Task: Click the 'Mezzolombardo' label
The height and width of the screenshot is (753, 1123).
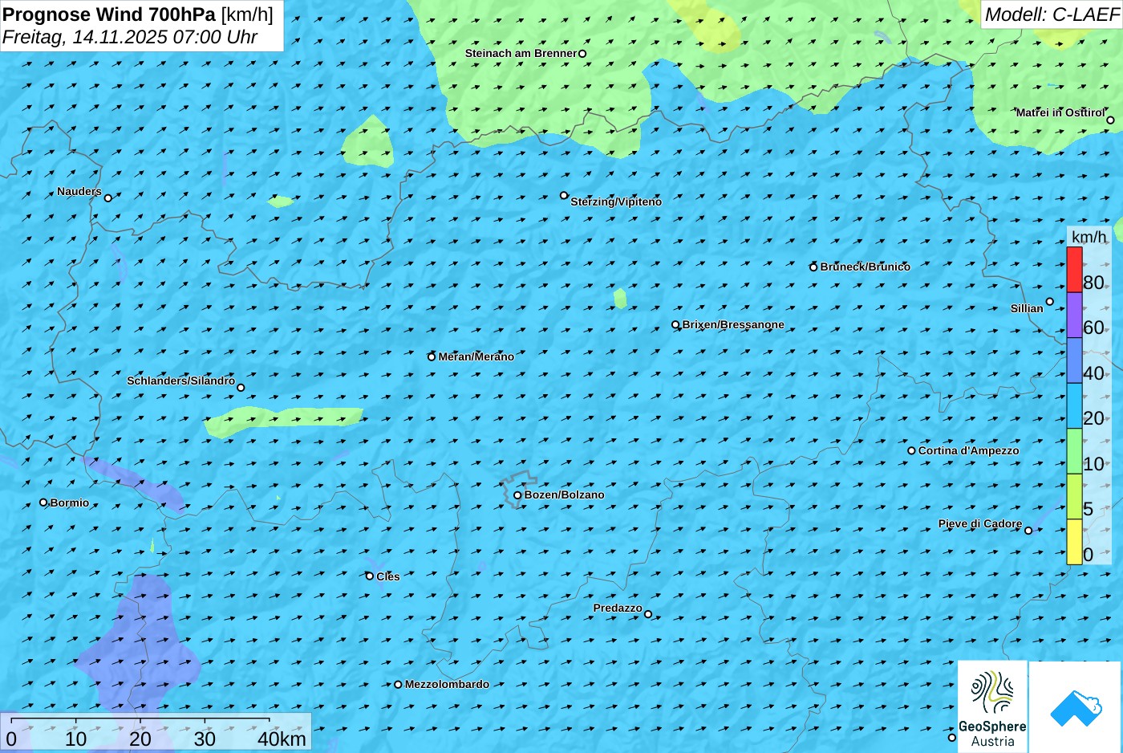Action: click(x=447, y=684)
